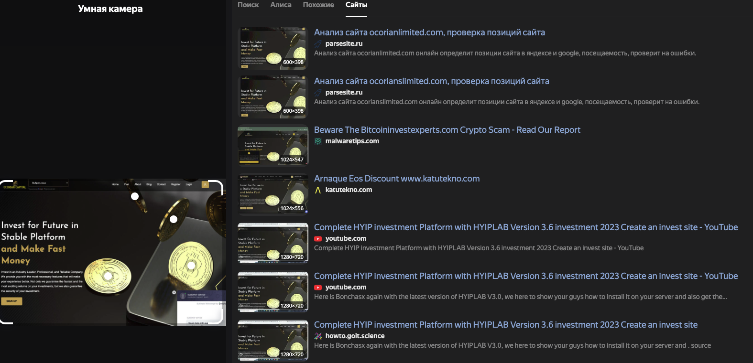
Task: Open HYIP title of YouTube result with repeated-title snippet
Action: coord(526,227)
